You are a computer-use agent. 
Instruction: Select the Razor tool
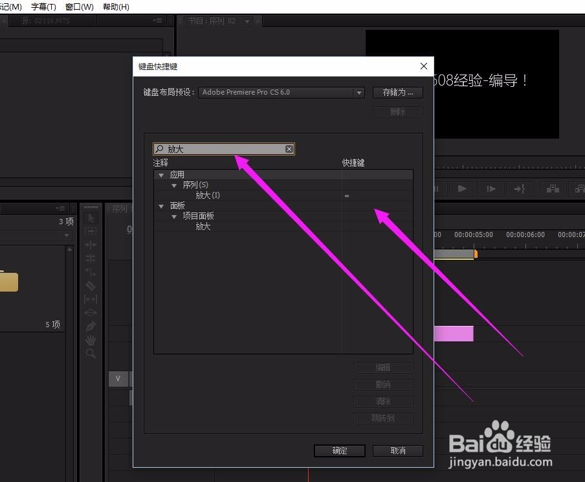[91, 286]
